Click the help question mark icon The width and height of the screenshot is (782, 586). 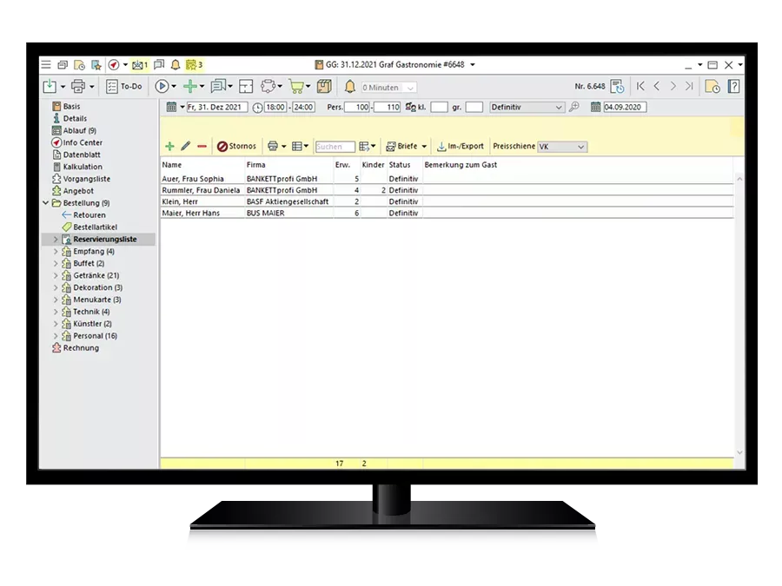(x=733, y=86)
